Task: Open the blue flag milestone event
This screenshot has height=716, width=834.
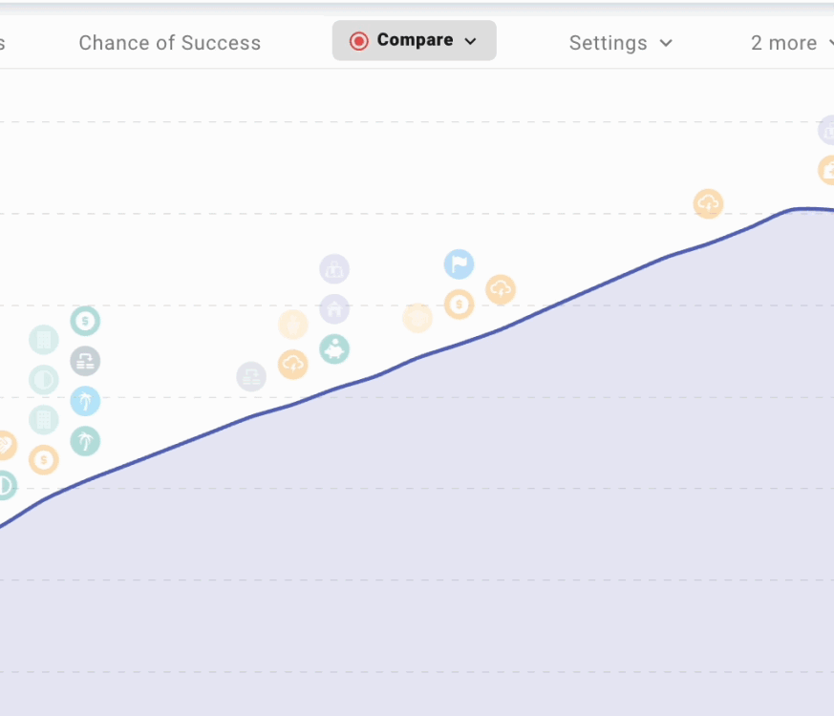Action: pyautogui.click(x=459, y=264)
